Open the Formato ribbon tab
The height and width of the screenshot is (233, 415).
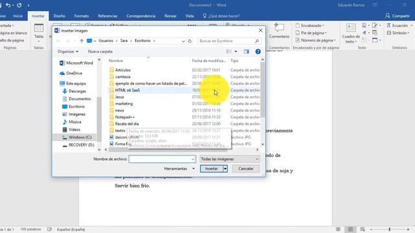[x=82, y=16]
